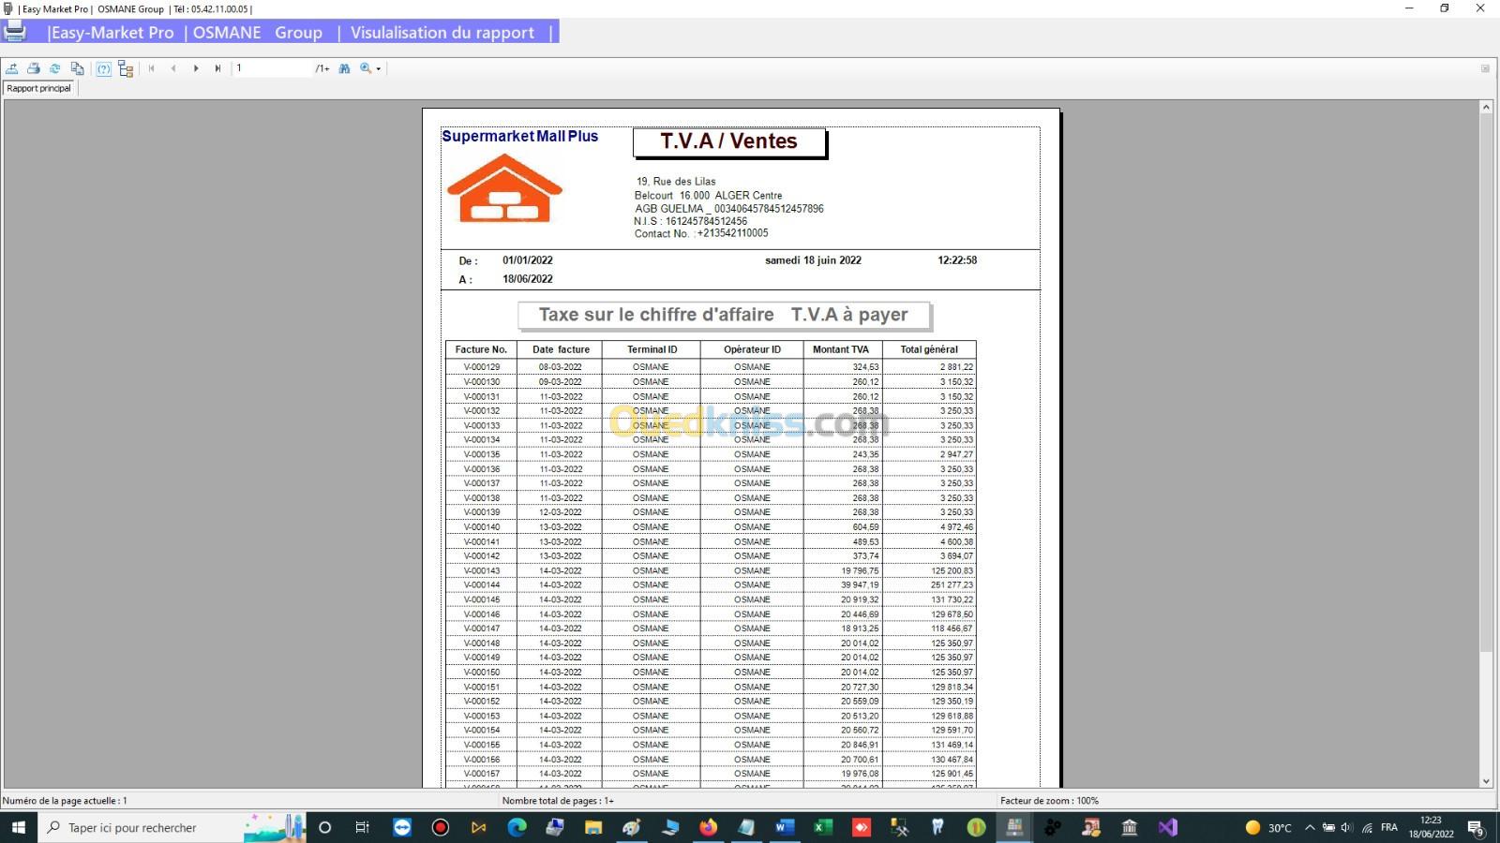1500x843 pixels.
Task: Open the binoculars text search tool
Action: (x=344, y=68)
